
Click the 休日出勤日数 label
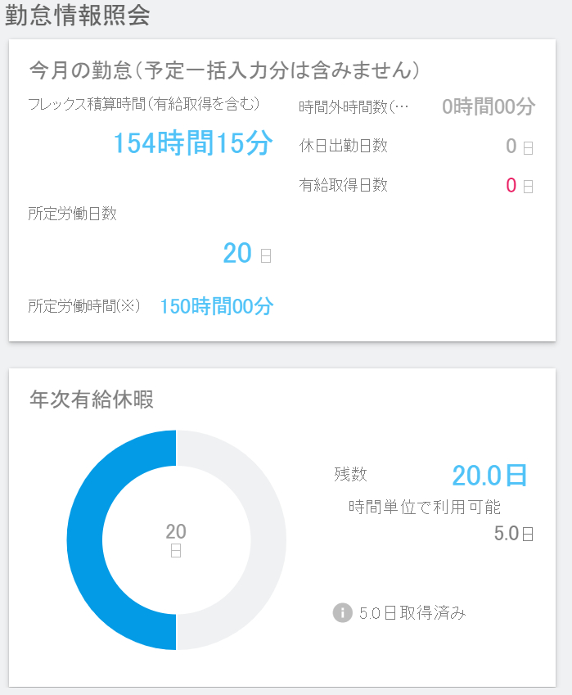[344, 146]
